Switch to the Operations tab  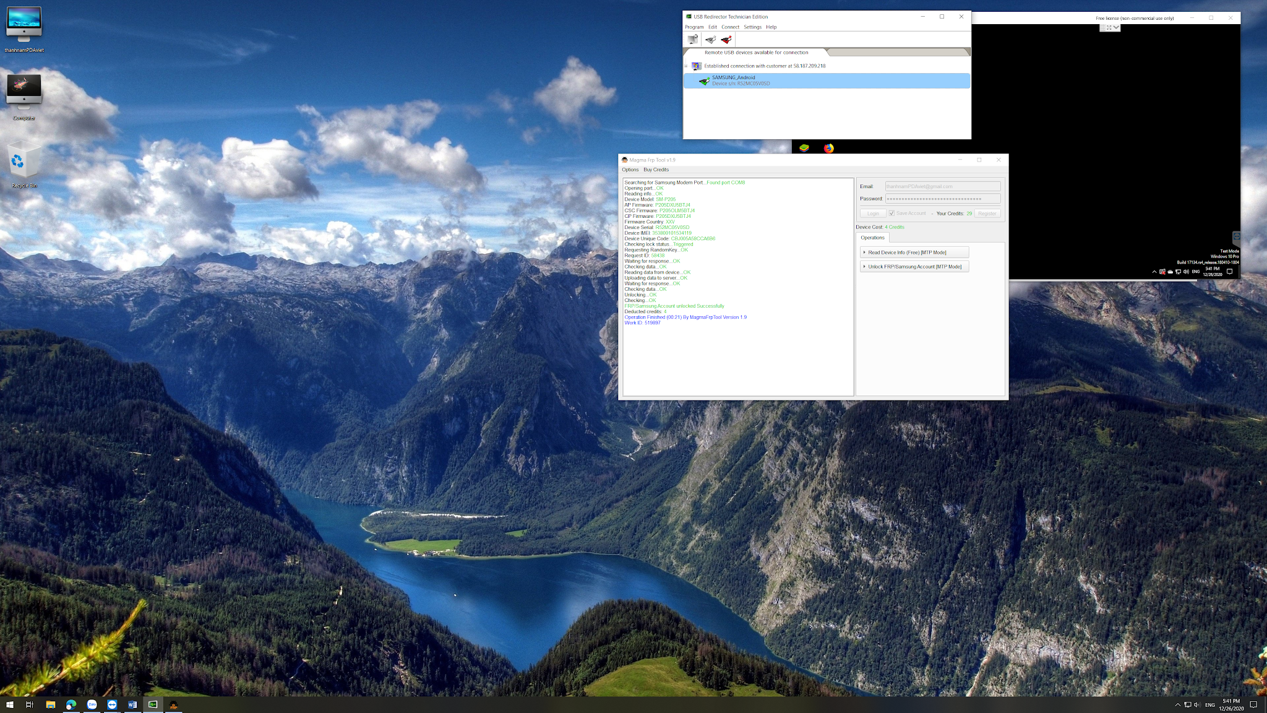tap(872, 238)
